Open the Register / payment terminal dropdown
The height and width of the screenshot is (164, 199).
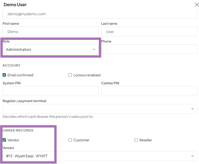point(100,109)
